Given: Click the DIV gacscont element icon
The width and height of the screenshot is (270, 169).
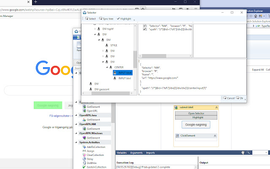Looking at the screenshot, I should coord(91,89).
